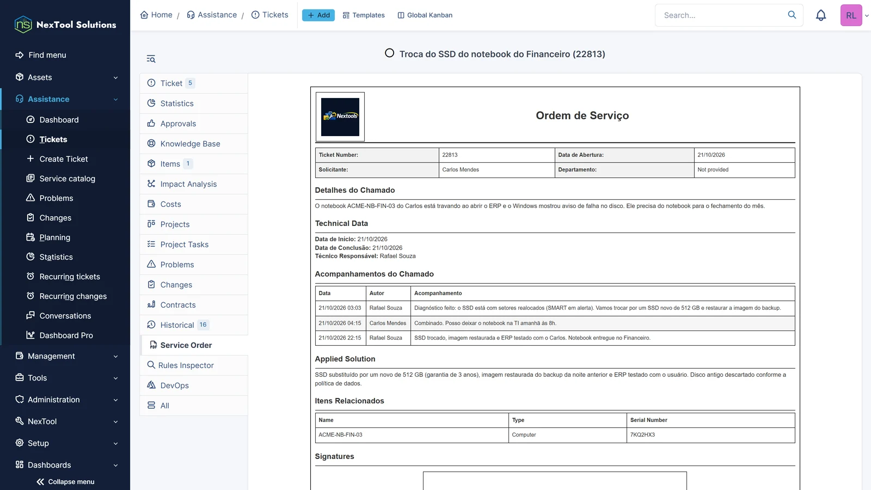Screen dimensions: 871x490
Task: Open Templates link
Action: [364, 15]
